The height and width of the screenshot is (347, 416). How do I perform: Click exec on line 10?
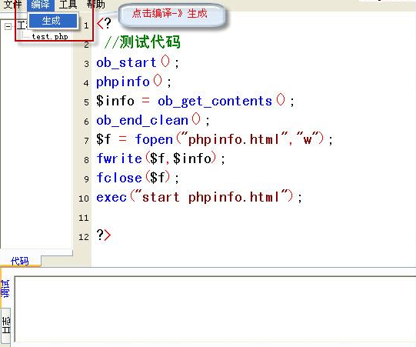(x=111, y=197)
